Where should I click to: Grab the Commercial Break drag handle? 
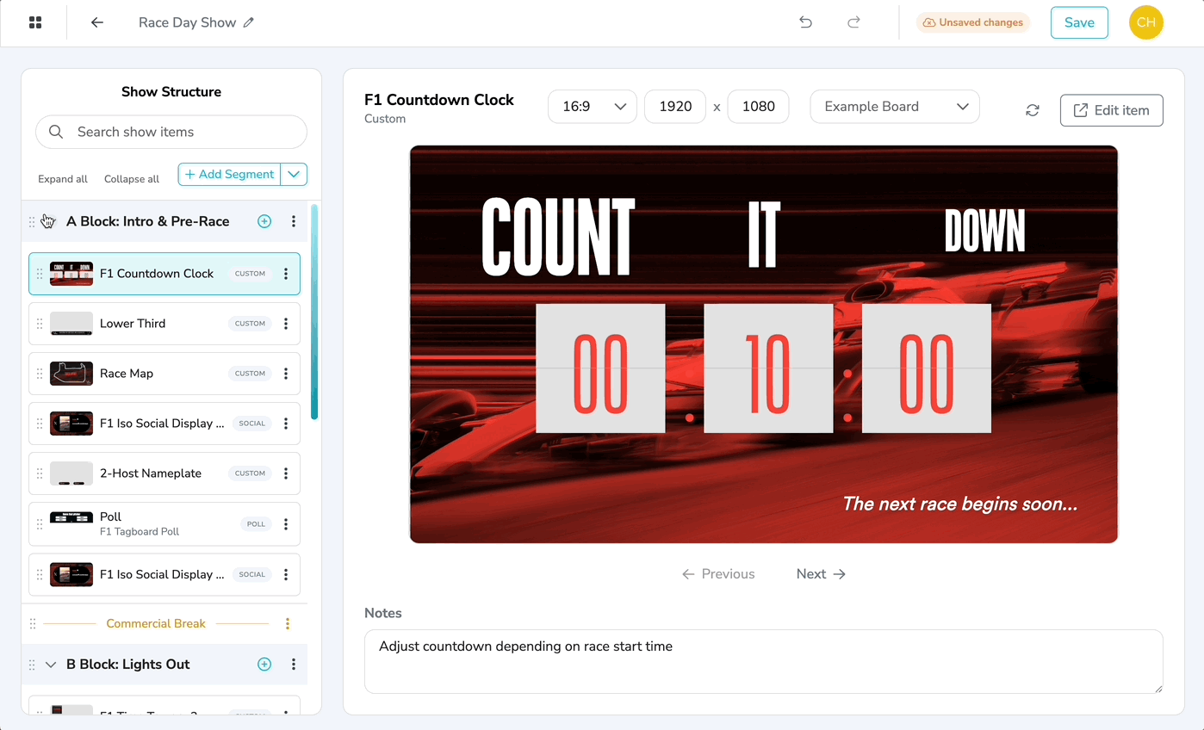click(33, 623)
